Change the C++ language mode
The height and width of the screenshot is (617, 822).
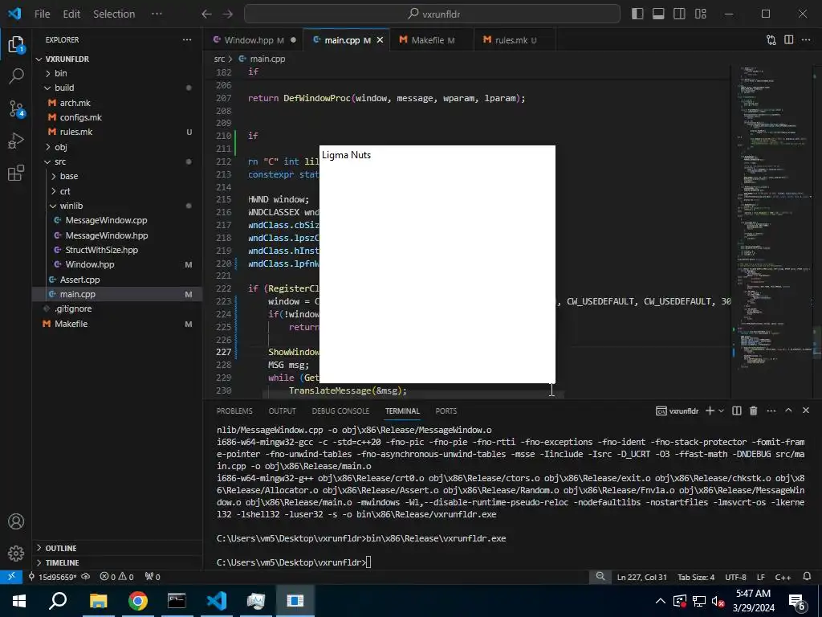coord(783,577)
